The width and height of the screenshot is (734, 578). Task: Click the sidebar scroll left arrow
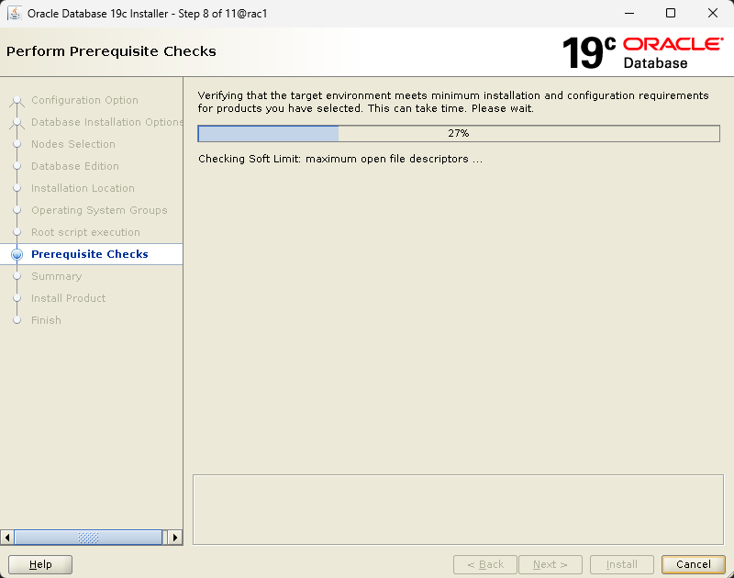click(x=7, y=538)
